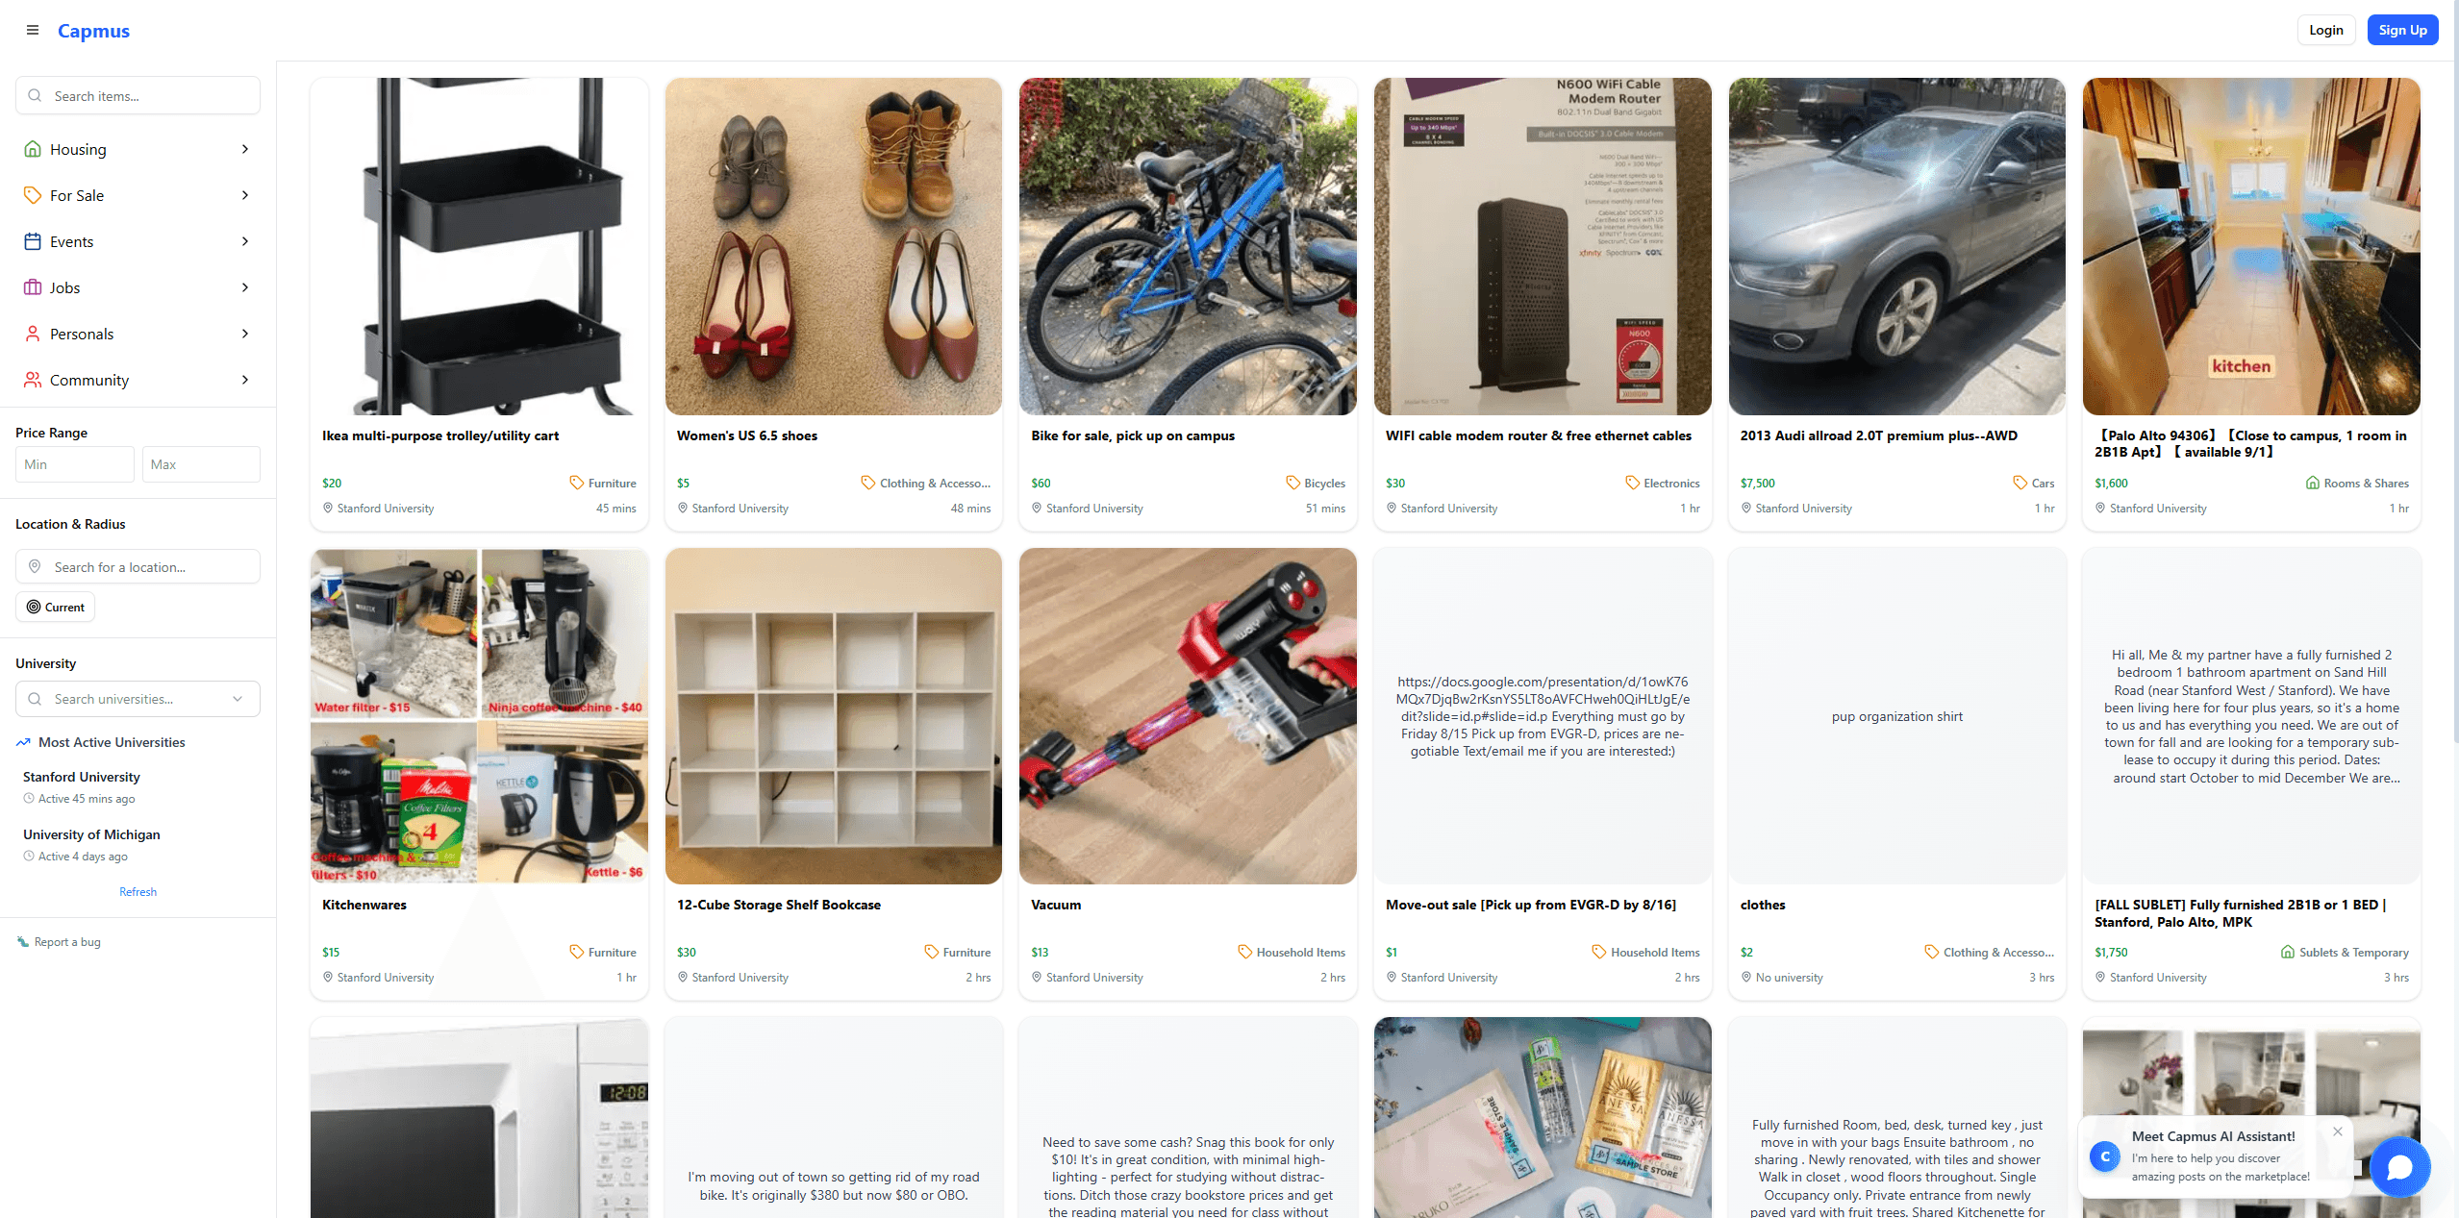2459x1218 pixels.
Task: Click the Jobs briefcase icon
Action: point(33,287)
